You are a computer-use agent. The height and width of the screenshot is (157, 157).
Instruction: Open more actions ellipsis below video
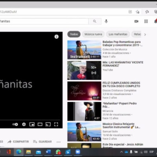pyautogui.click(x=58, y=142)
